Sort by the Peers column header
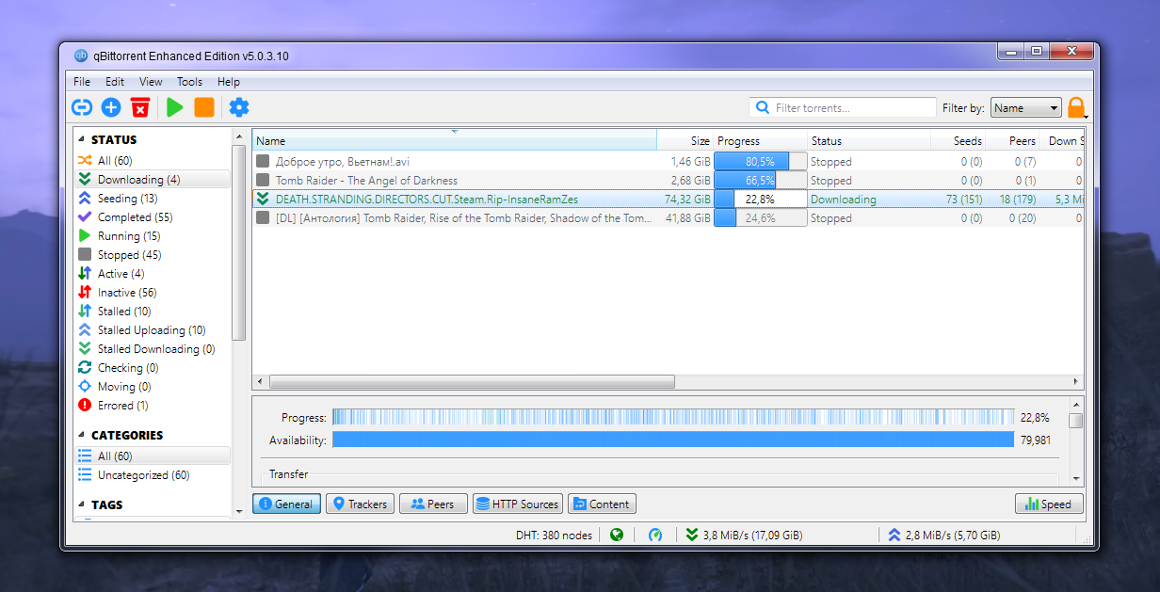 click(x=1014, y=140)
